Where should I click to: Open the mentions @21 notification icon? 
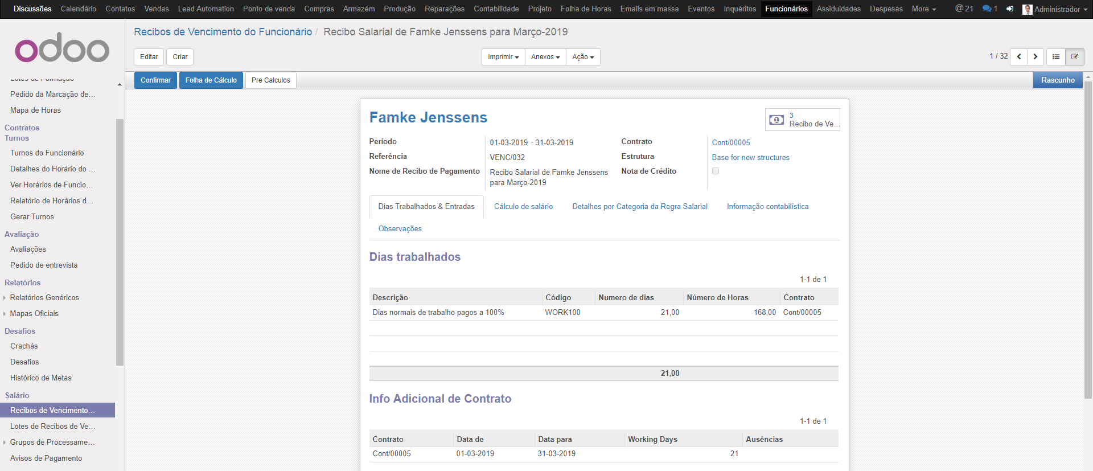(964, 9)
